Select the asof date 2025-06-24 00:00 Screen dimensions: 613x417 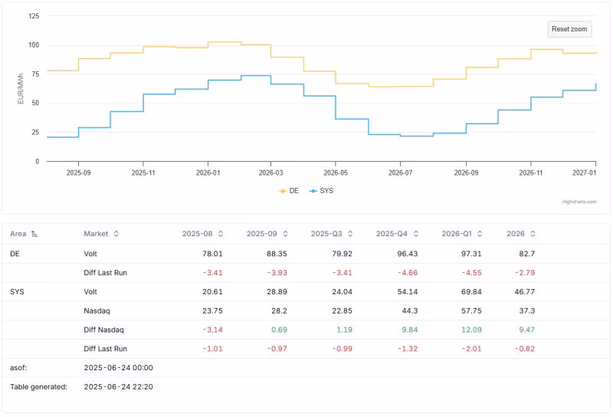coord(117,368)
